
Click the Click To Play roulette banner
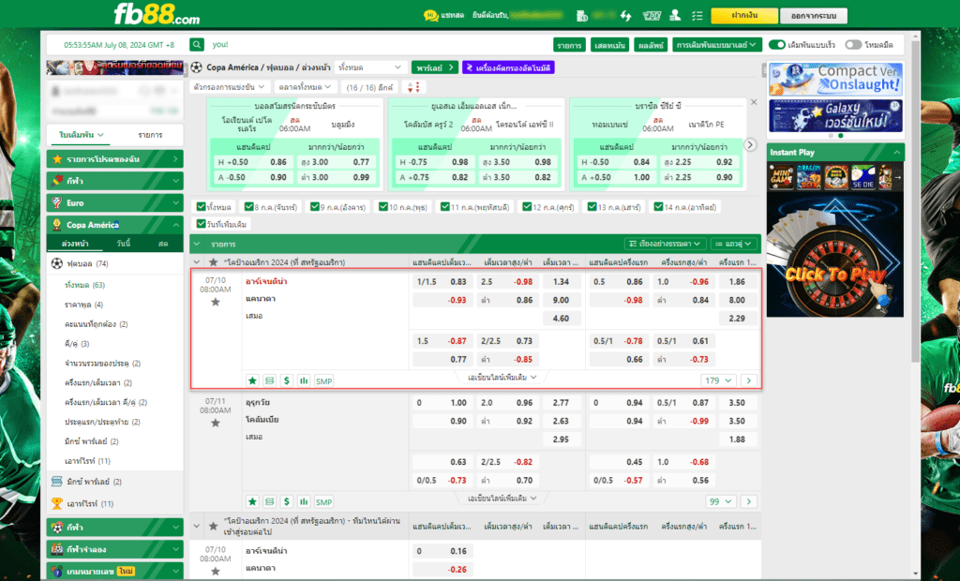point(835,255)
